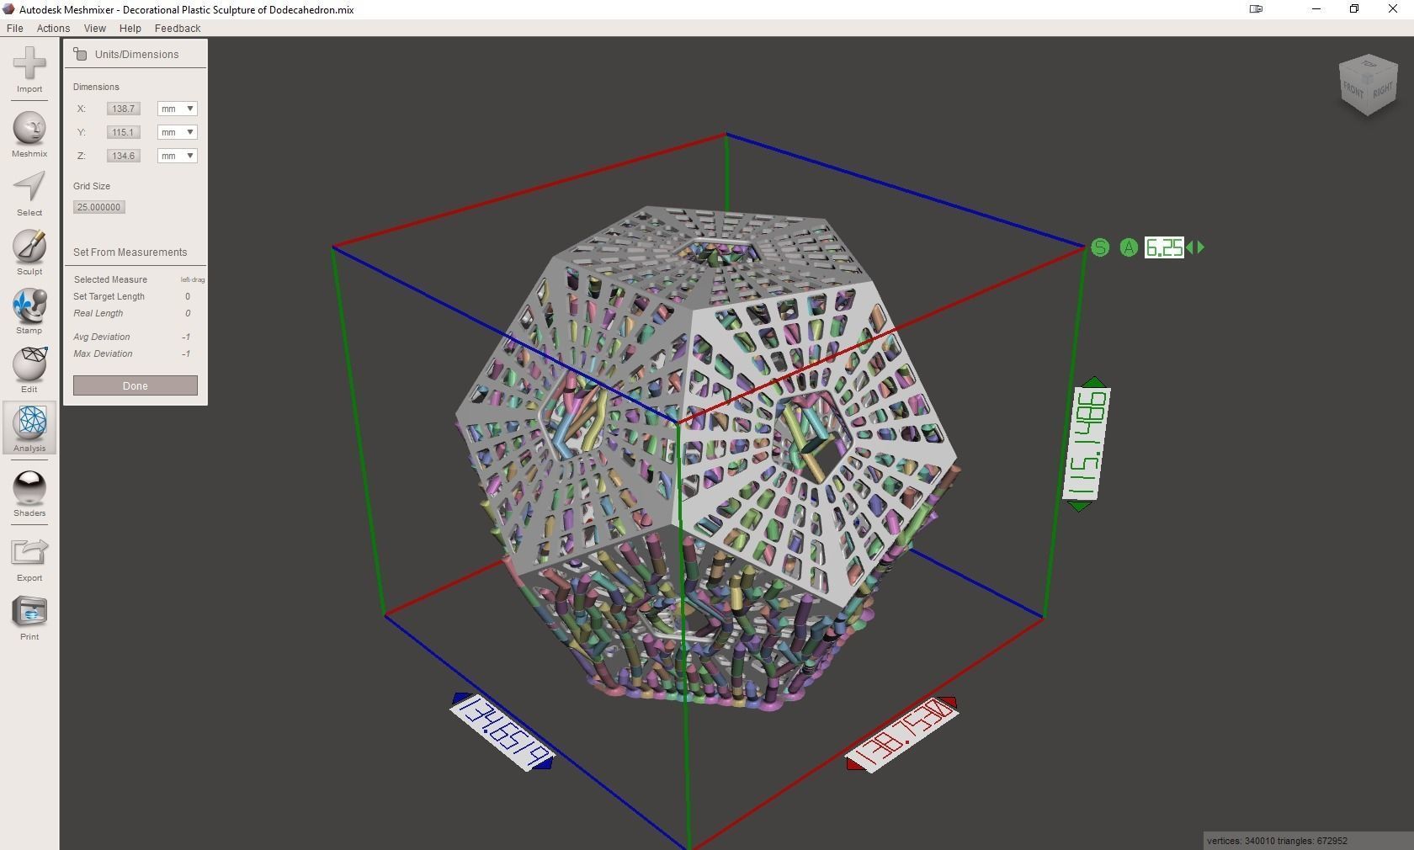This screenshot has width=1414, height=850.
Task: Open the Z dimension unit dropdown
Action: [x=176, y=156]
